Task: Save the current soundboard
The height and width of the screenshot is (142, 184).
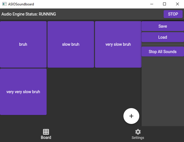Action: pyautogui.click(x=163, y=26)
